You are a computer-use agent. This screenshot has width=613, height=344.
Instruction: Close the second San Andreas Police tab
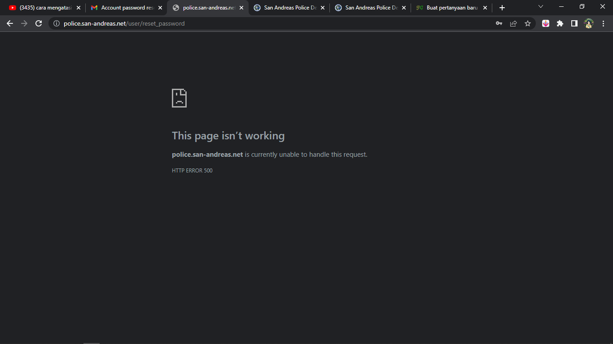[x=404, y=8]
